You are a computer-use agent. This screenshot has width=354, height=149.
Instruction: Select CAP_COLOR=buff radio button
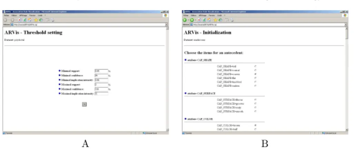255,129
